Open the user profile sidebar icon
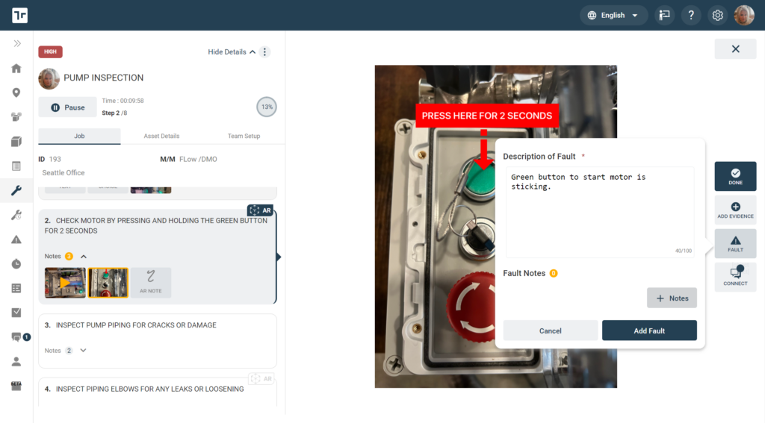The image size is (765, 423). (16, 362)
